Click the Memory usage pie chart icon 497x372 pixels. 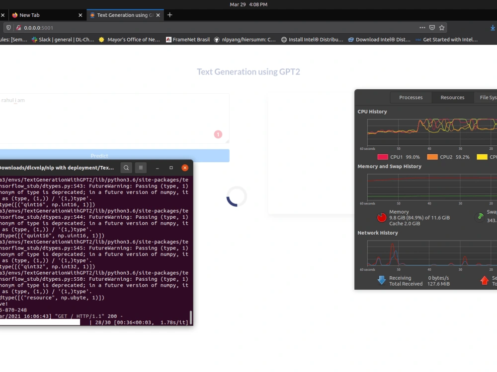[381, 217]
